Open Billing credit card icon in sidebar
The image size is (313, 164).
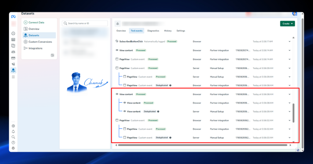[x=13, y=58]
